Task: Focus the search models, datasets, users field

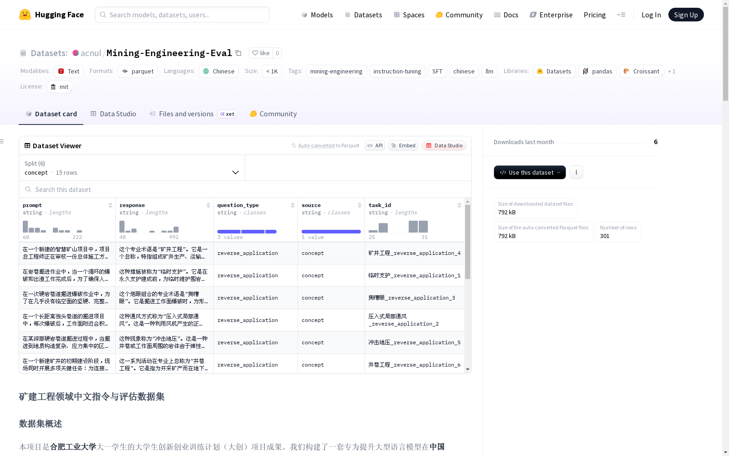Action: (x=182, y=15)
